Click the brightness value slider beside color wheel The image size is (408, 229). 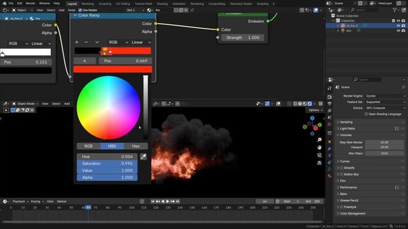point(145,108)
